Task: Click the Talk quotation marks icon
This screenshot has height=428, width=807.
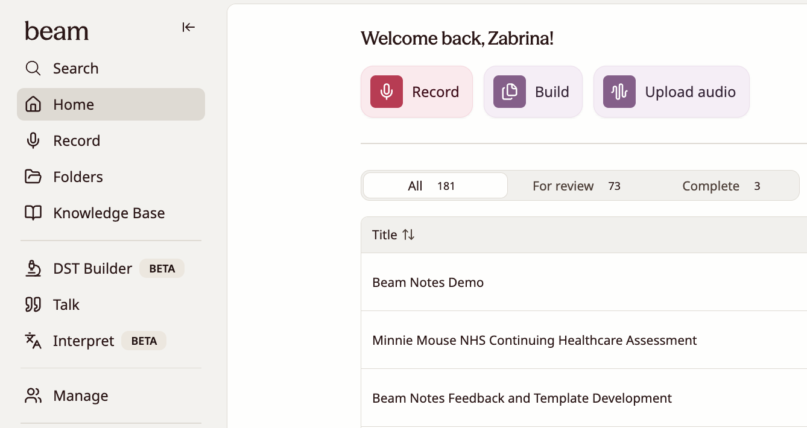Action: [33, 304]
